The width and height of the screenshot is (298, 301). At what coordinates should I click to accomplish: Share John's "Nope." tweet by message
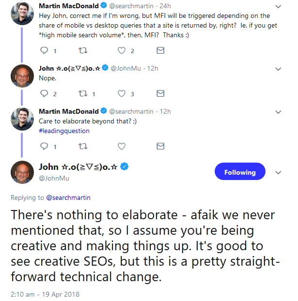click(x=160, y=93)
